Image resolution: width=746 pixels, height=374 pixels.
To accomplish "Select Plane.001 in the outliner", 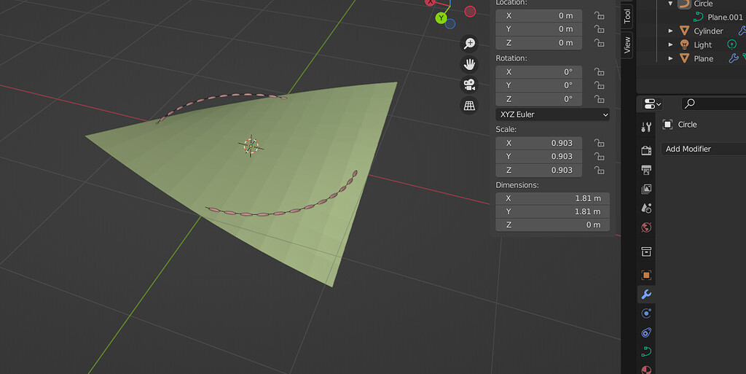I will coord(725,17).
